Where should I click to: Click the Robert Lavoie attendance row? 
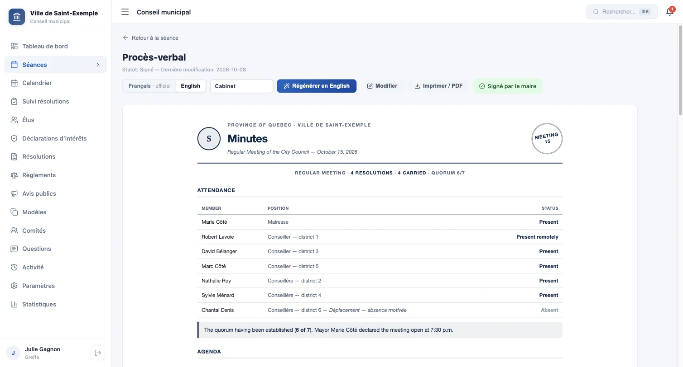(x=380, y=237)
